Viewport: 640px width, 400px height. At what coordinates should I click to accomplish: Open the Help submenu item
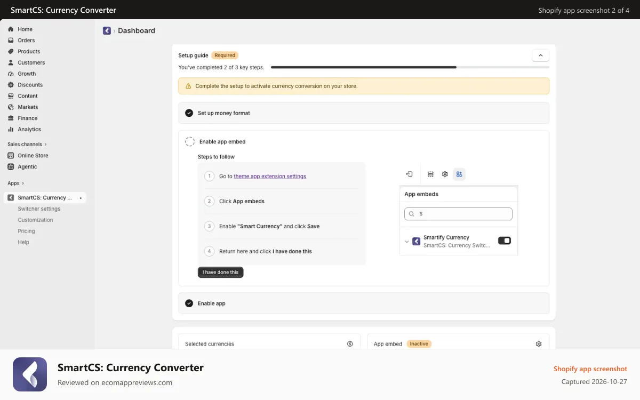(x=23, y=243)
